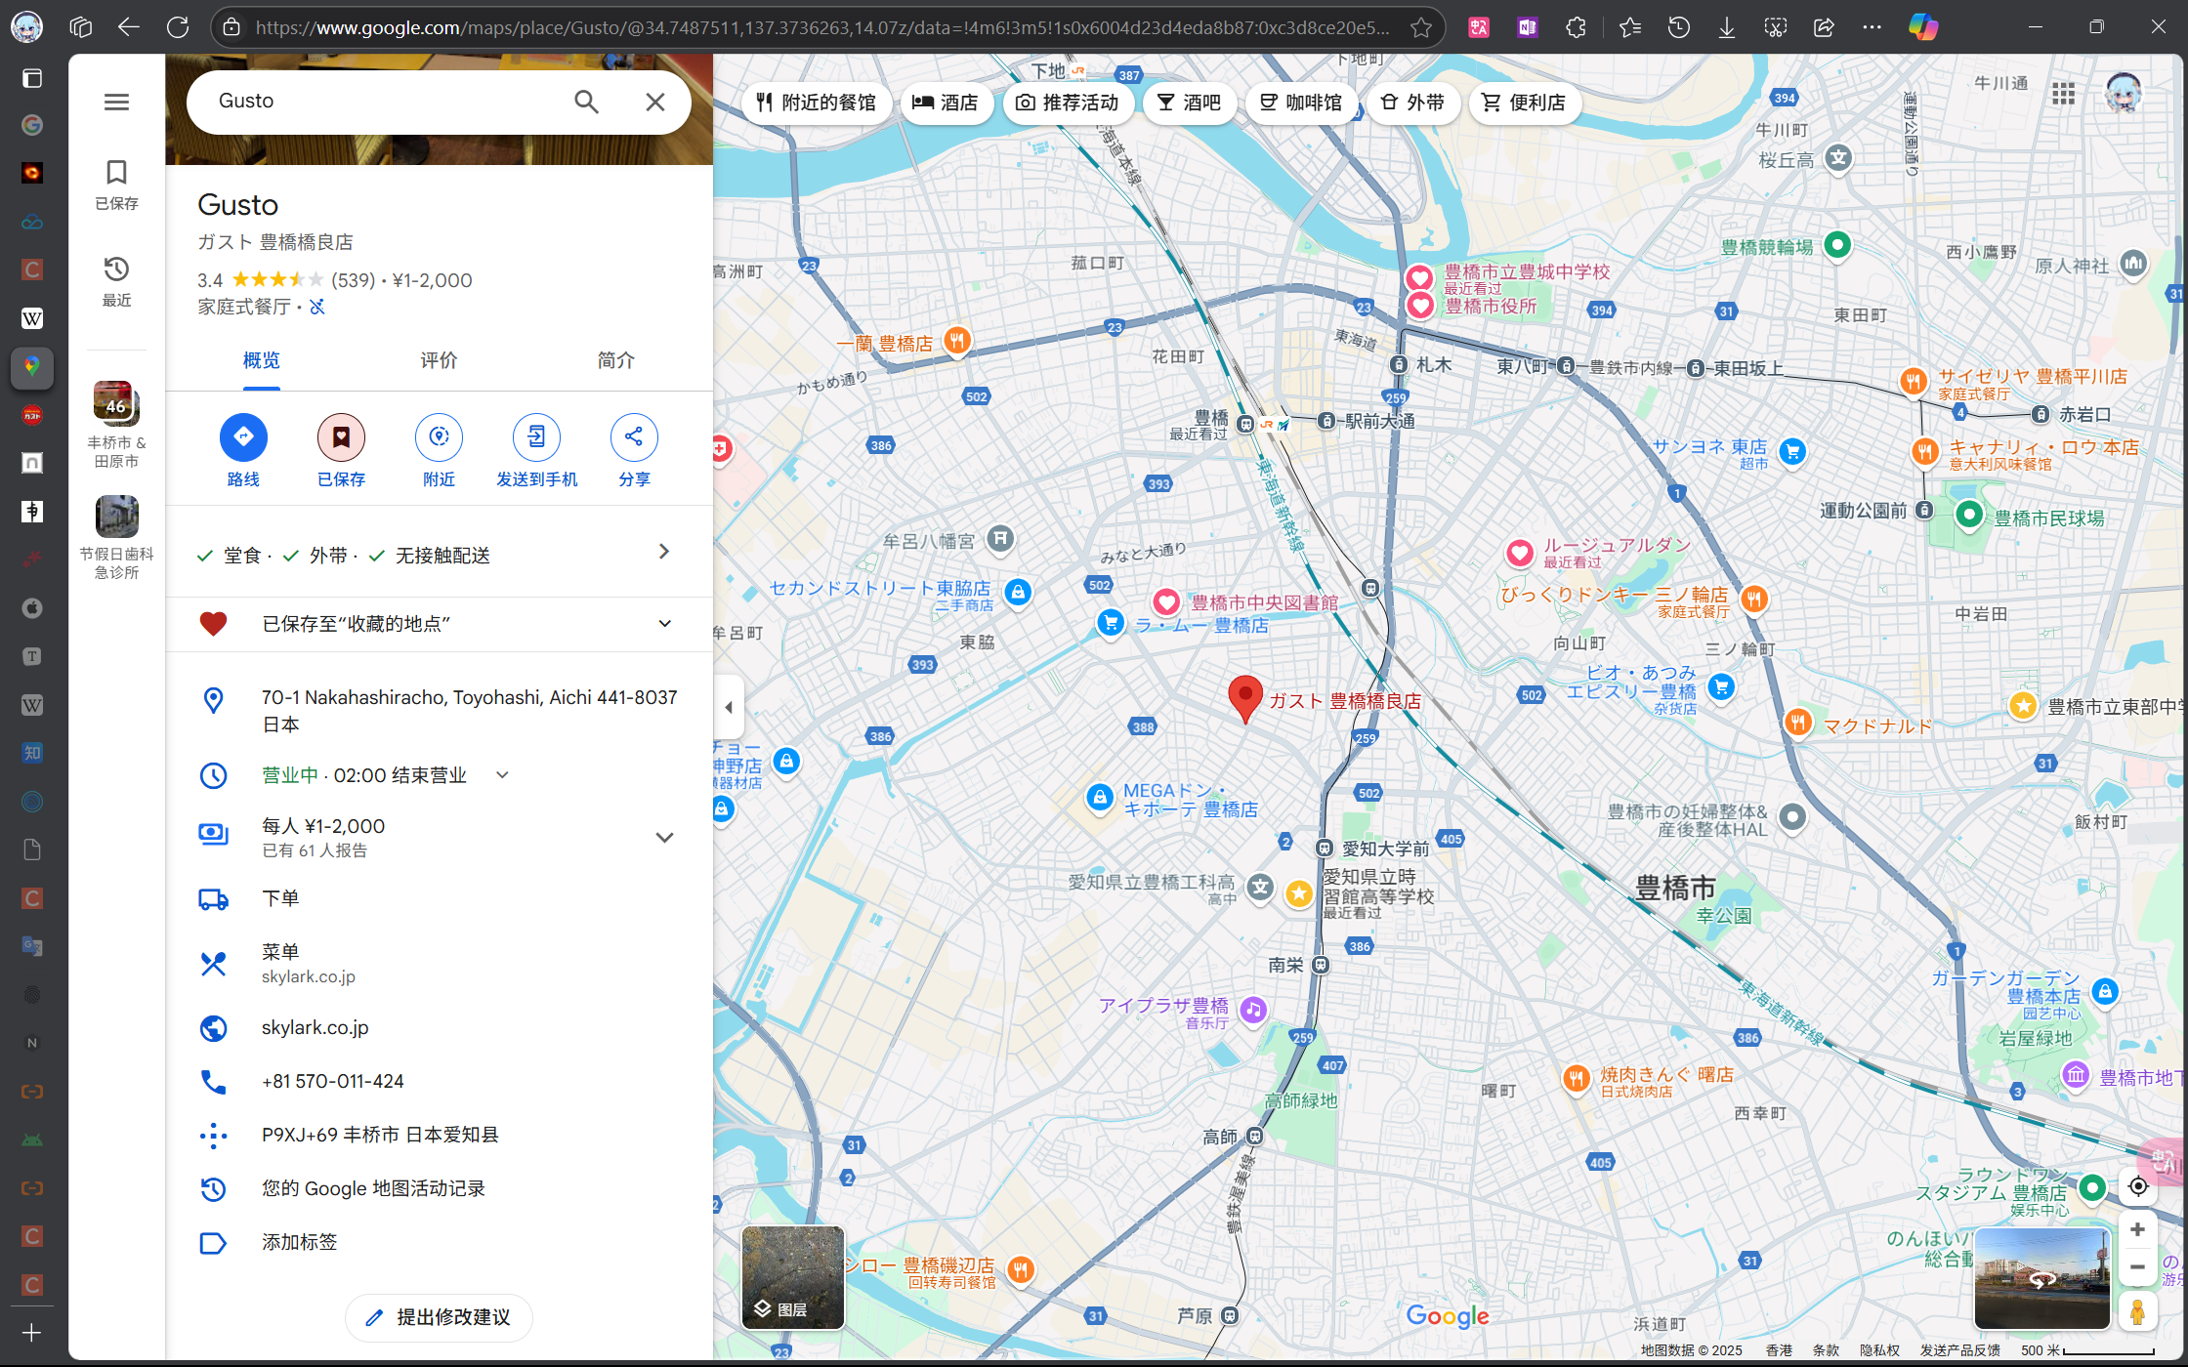
Task: Click the MEGAドン・キホーテ 豊橋店 marker
Action: (x=1100, y=797)
